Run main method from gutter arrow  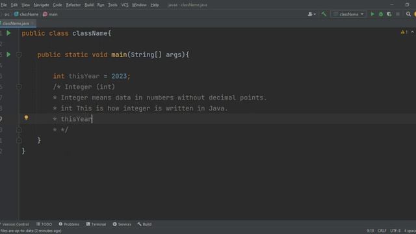pyautogui.click(x=8, y=55)
